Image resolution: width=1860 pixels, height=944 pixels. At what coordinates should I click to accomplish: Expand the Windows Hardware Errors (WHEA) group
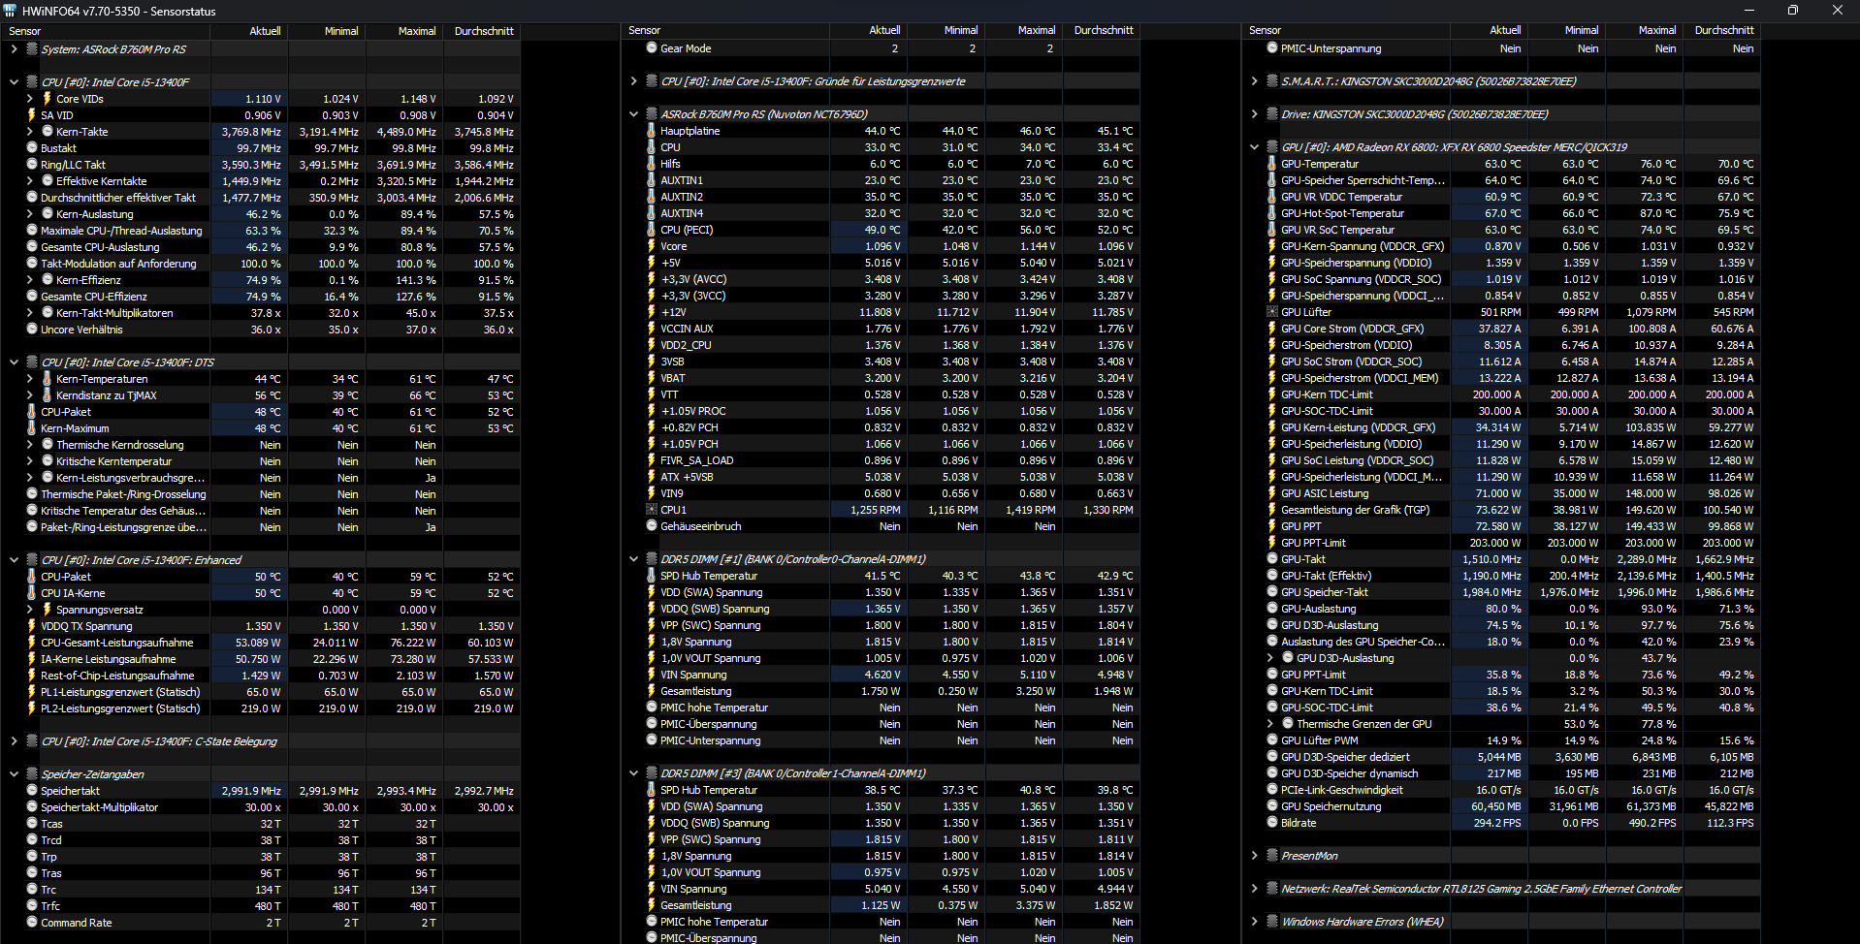[x=1254, y=922]
